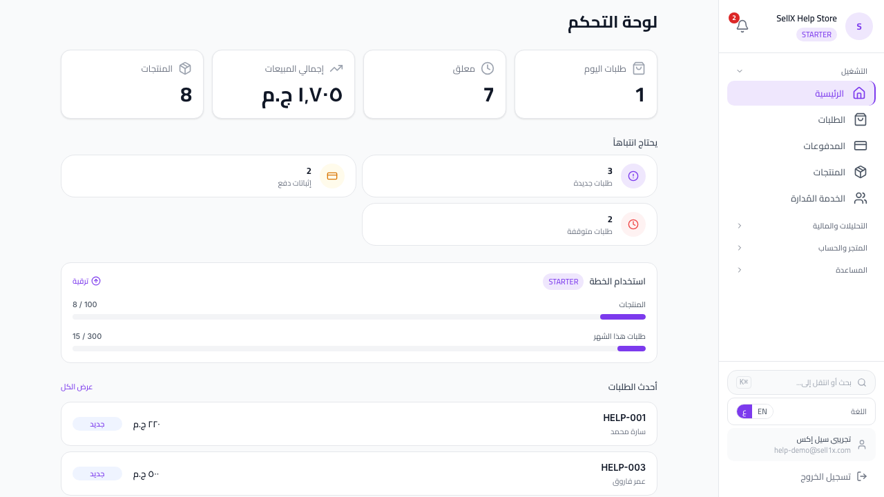Switch language to EN

(x=762, y=411)
